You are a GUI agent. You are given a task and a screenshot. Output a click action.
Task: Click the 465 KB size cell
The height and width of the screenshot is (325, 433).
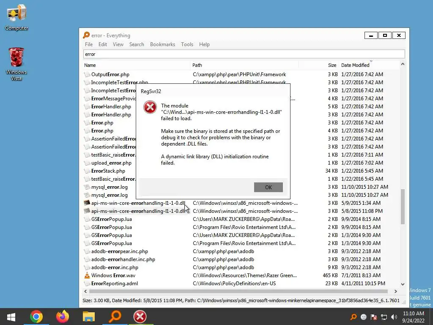click(330, 275)
